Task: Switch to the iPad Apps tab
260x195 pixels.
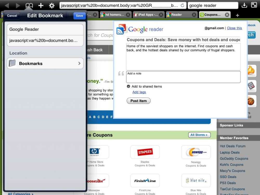Action: tap(148, 15)
